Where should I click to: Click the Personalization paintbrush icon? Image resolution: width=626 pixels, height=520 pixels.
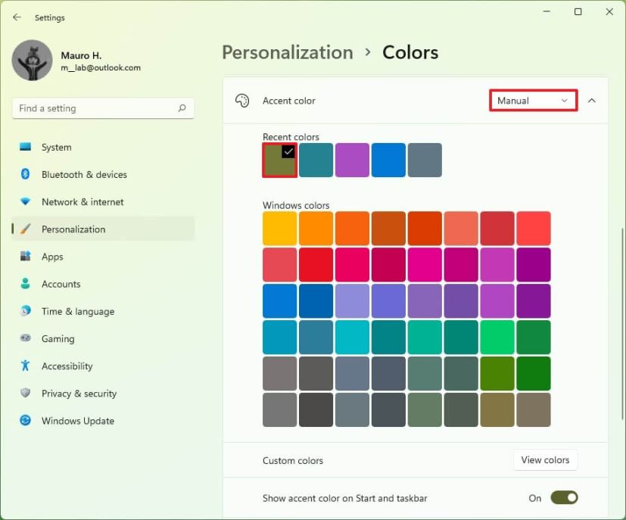point(25,229)
